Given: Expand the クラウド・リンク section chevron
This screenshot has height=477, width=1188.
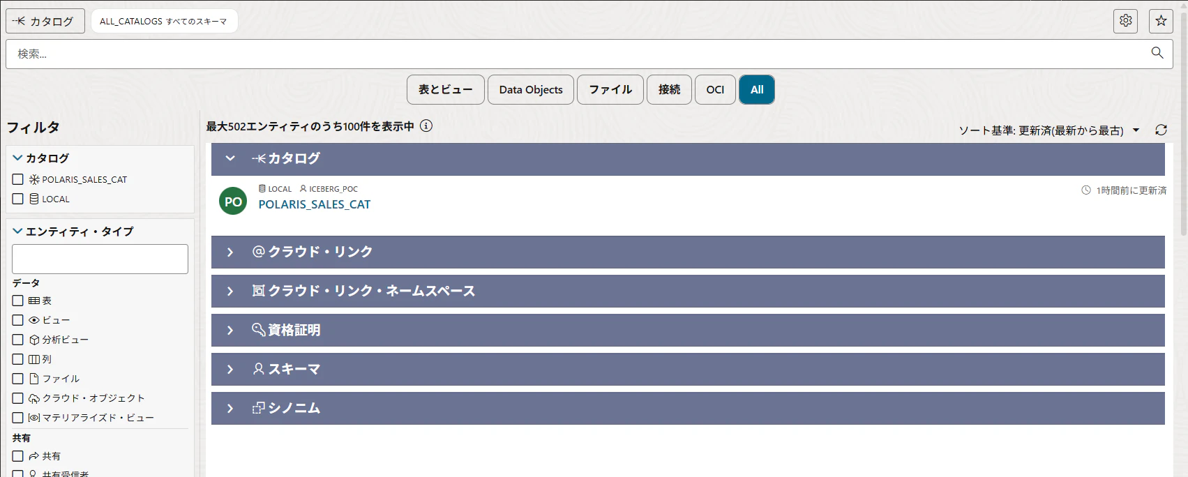Looking at the screenshot, I should (x=230, y=252).
